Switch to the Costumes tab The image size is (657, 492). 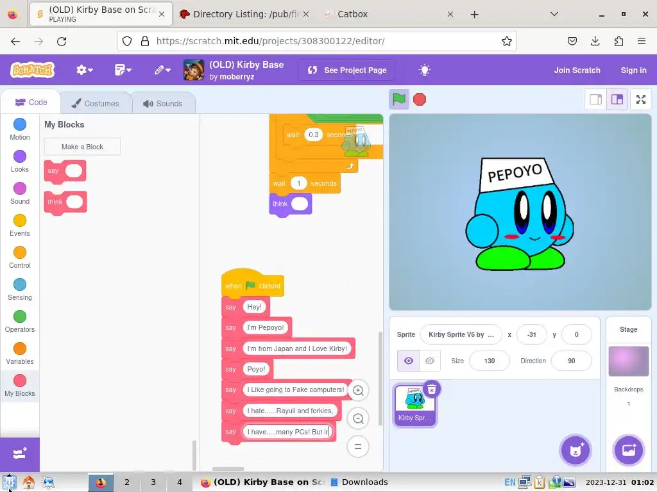pos(96,103)
